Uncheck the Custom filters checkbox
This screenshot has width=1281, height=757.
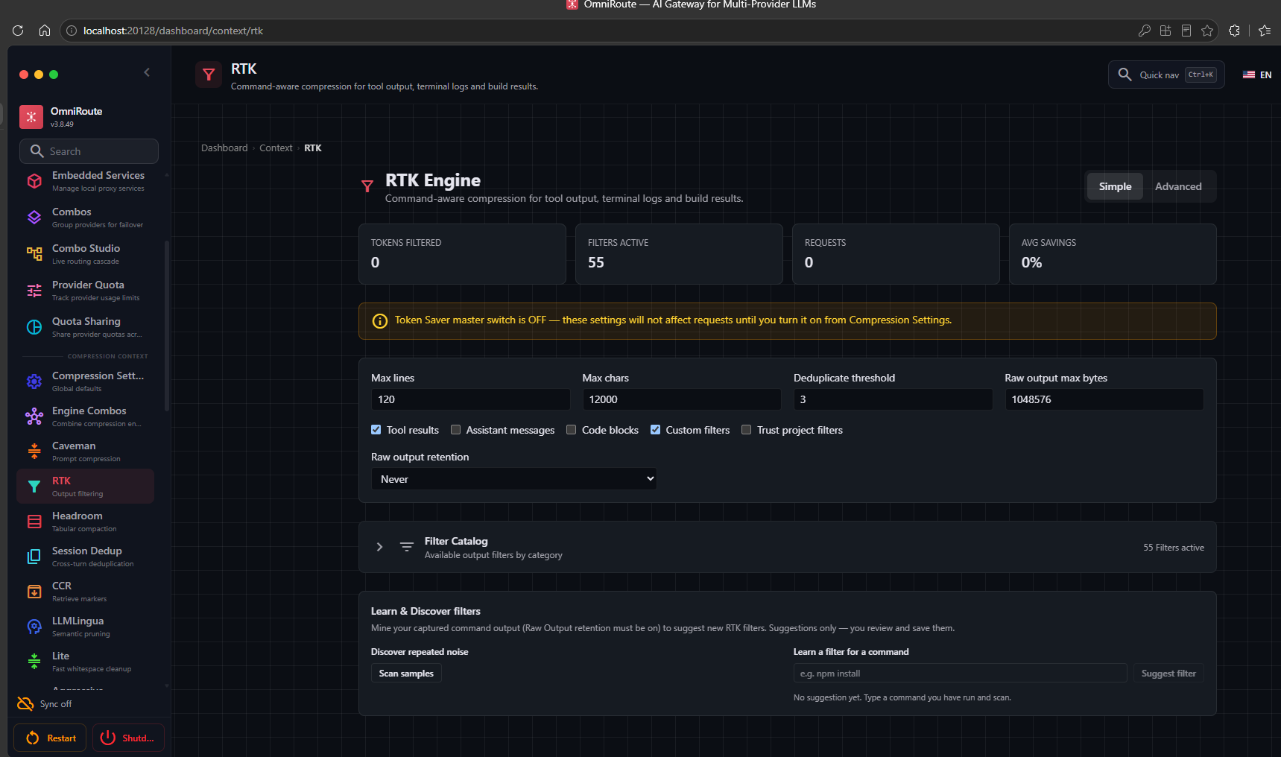point(656,430)
